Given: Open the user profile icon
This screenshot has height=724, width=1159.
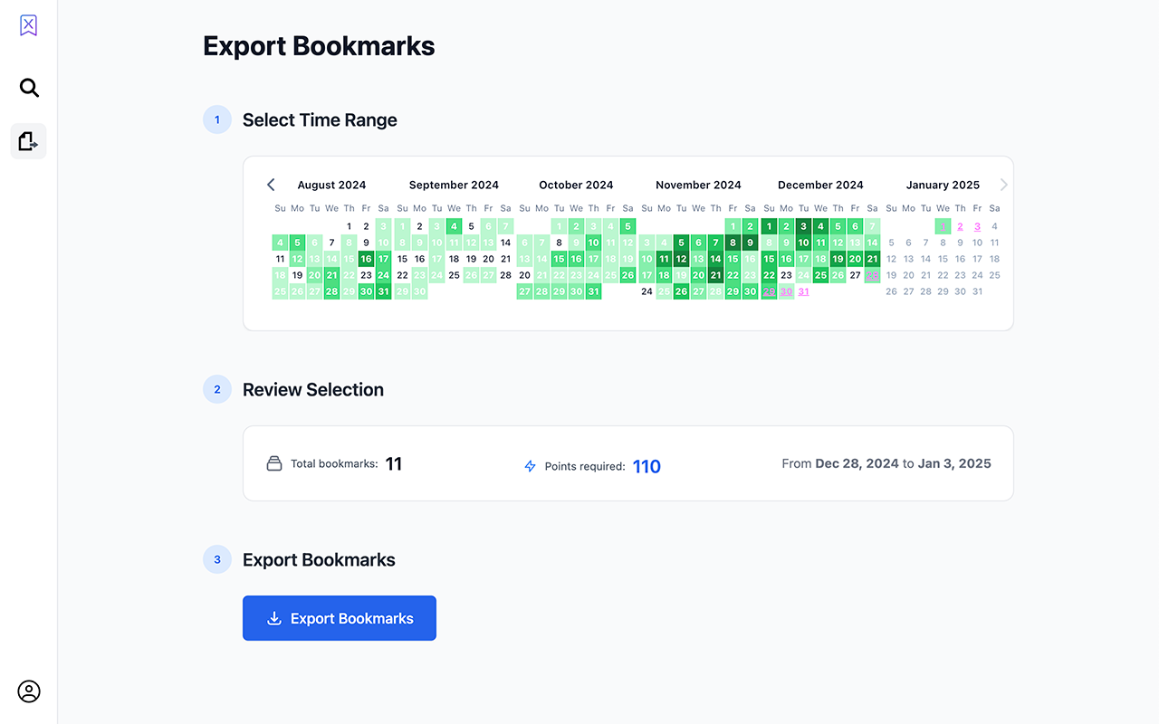Looking at the screenshot, I should pos(29,691).
